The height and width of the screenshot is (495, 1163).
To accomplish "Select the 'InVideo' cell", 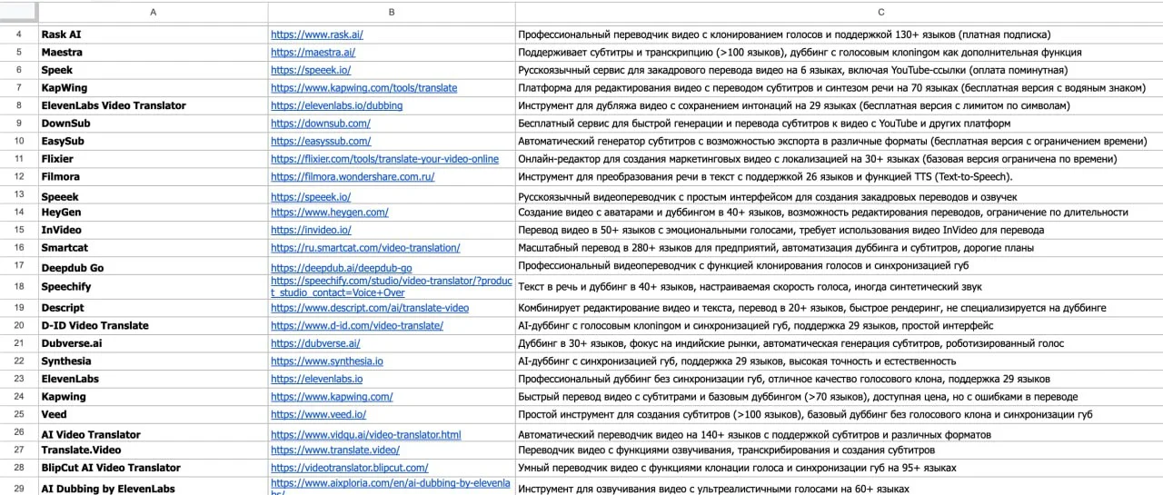I will click(153, 230).
